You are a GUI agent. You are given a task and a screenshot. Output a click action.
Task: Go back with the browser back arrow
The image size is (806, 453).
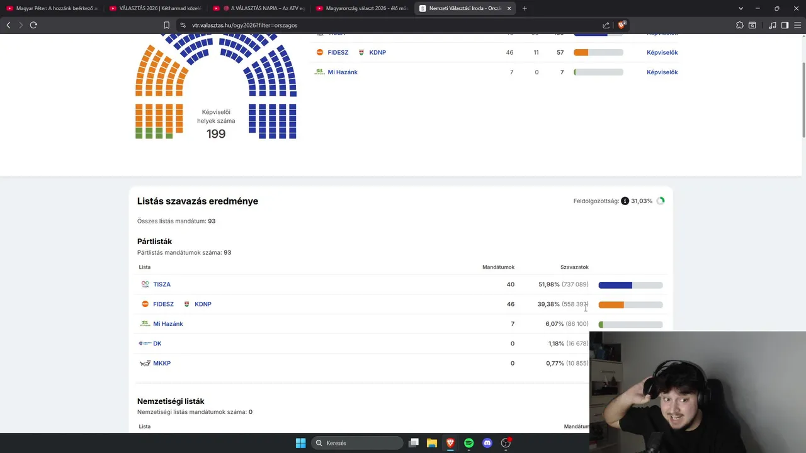[x=8, y=25]
